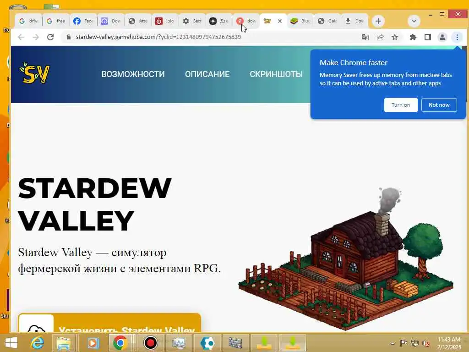
Task: Go forward in browser history
Action: pyautogui.click(x=36, y=37)
